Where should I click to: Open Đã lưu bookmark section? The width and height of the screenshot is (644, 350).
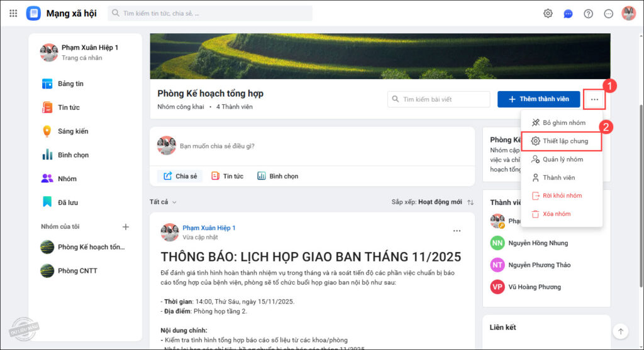[60, 203]
